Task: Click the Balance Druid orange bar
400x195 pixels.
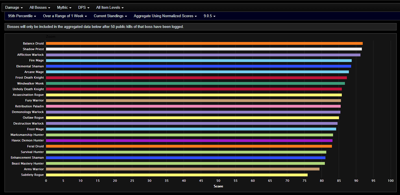Action: [x=204, y=43]
